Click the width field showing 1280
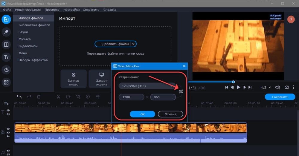Viewport: 299px width, 156px height. pyautogui.click(x=132, y=97)
